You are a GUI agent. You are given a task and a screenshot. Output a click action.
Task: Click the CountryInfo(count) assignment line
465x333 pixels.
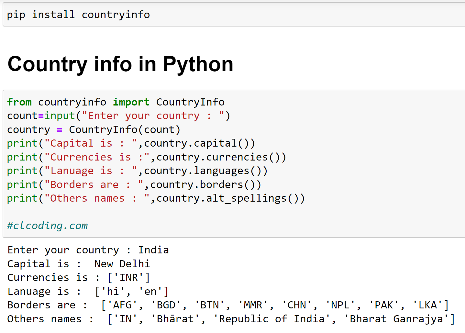point(93,129)
